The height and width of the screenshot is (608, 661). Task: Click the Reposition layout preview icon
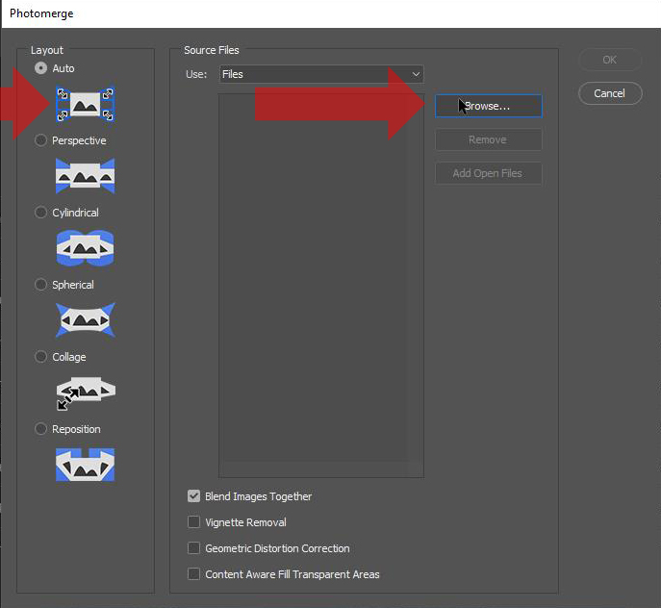(x=85, y=465)
